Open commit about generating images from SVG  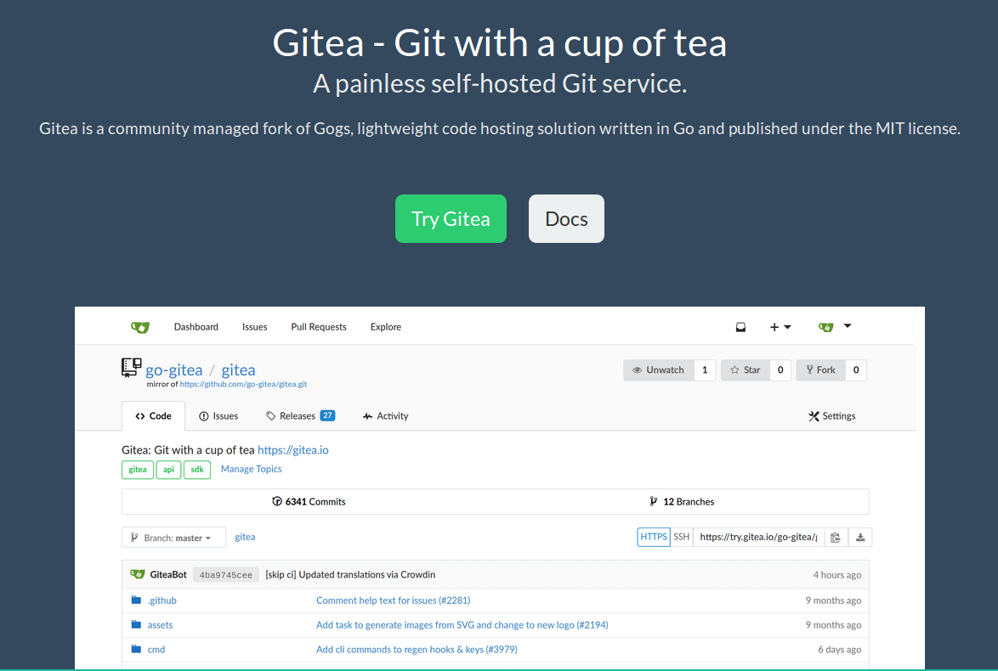point(462,625)
